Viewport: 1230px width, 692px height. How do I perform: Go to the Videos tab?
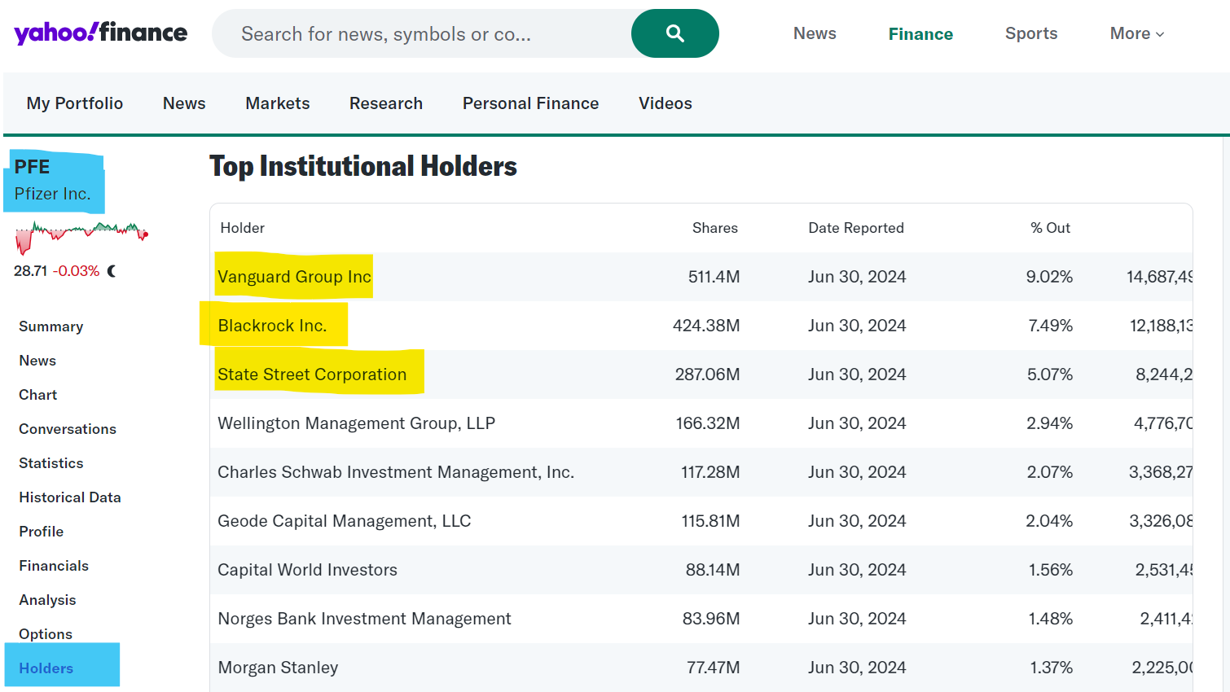[666, 103]
